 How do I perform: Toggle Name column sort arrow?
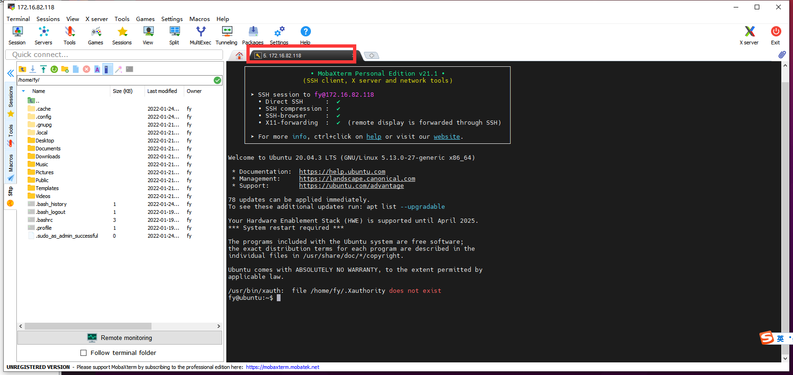(23, 91)
